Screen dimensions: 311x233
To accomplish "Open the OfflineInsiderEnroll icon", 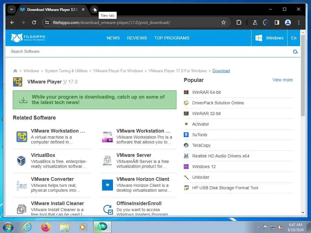I will click(x=108, y=209).
